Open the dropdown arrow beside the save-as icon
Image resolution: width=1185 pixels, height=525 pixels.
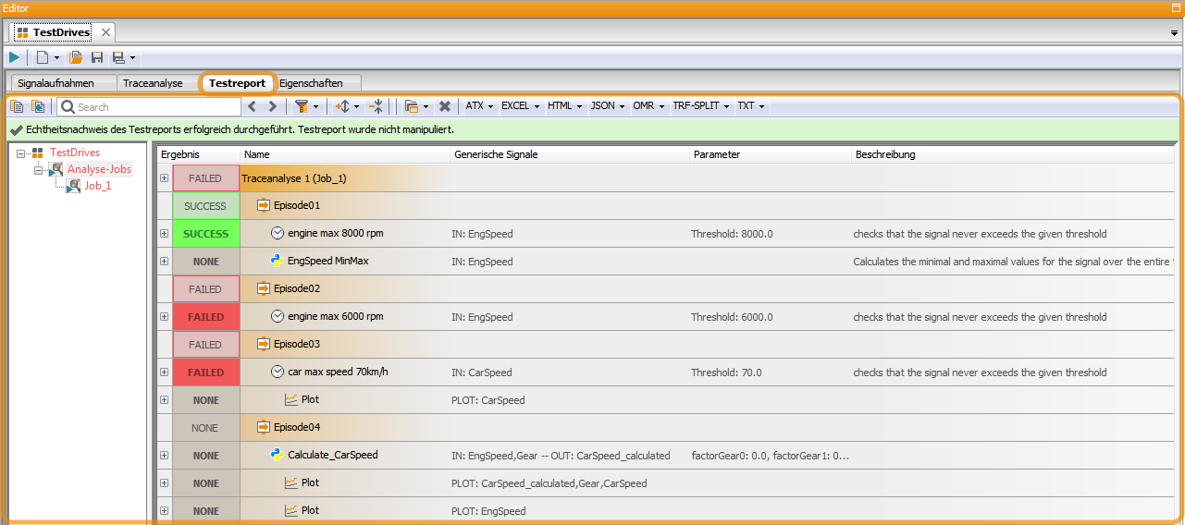click(132, 57)
